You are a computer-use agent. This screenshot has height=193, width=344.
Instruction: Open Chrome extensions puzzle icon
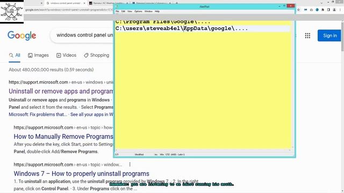(322, 10)
